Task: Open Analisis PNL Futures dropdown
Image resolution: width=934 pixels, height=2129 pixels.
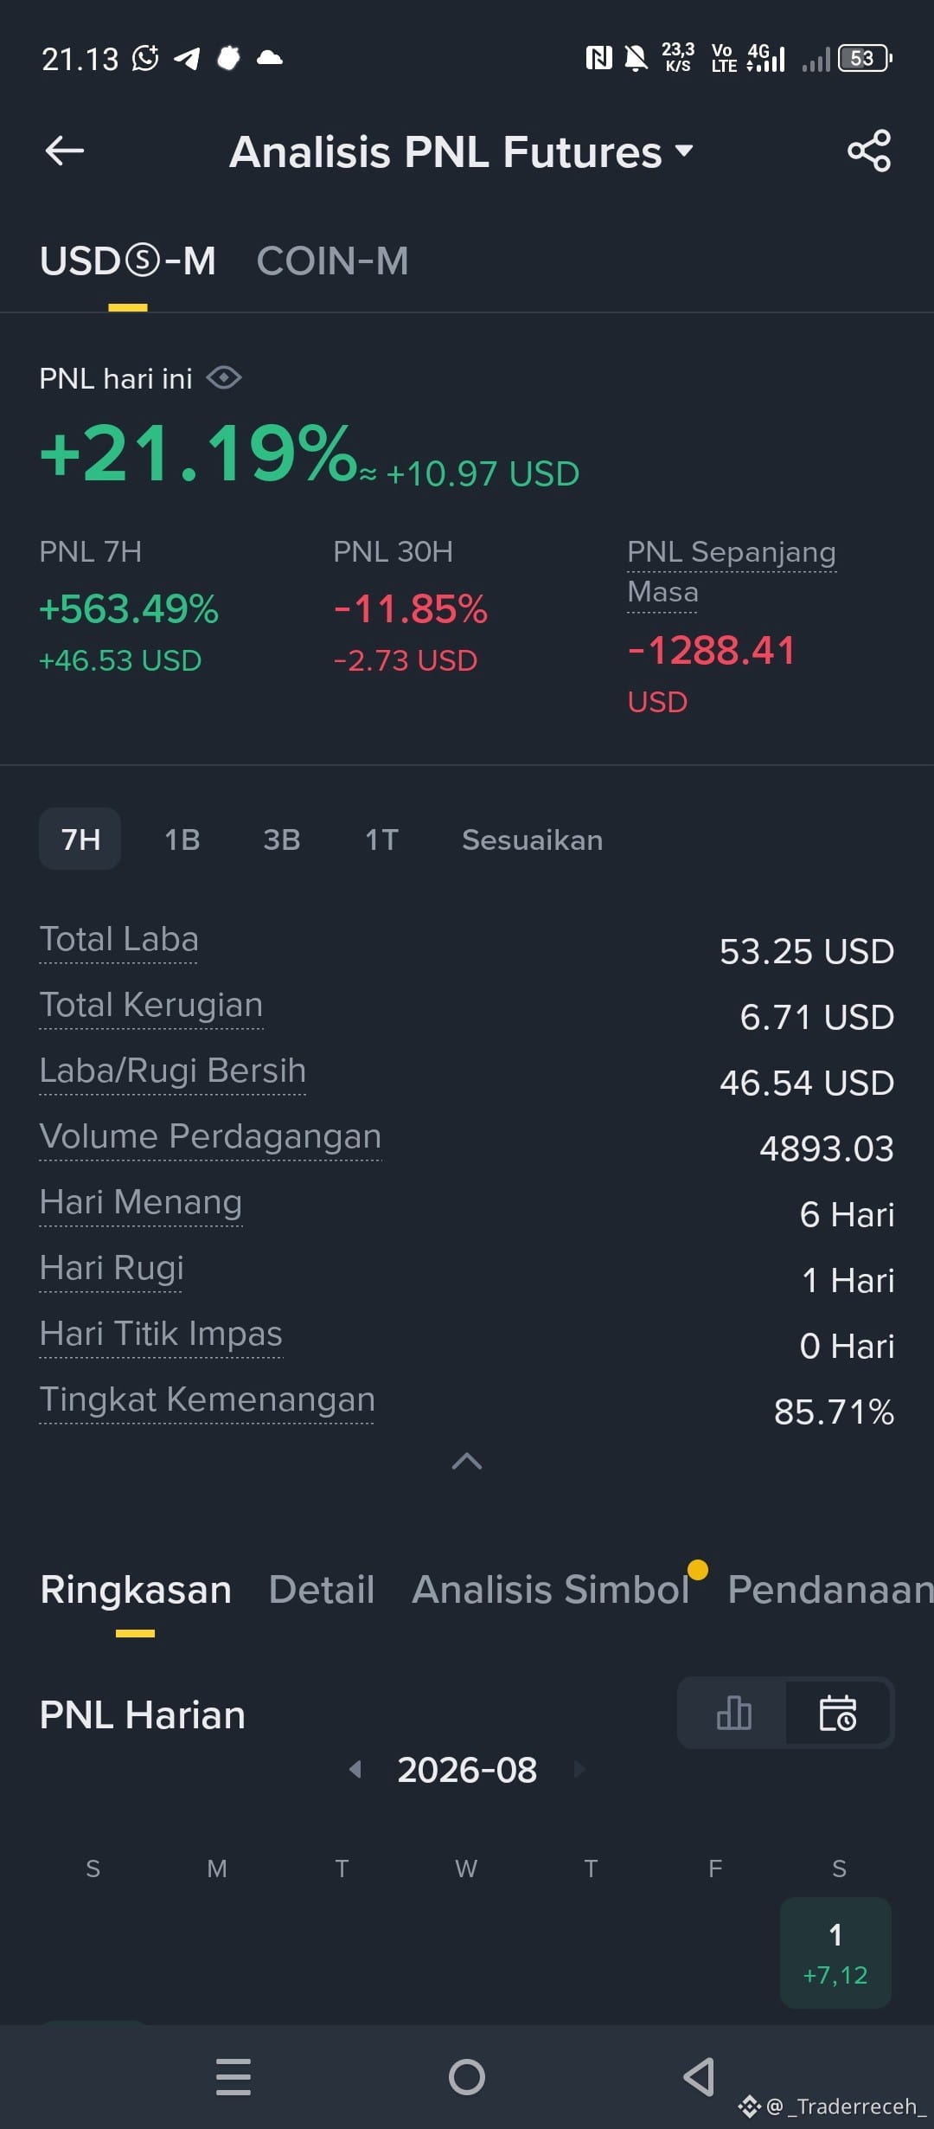Action: (x=461, y=151)
